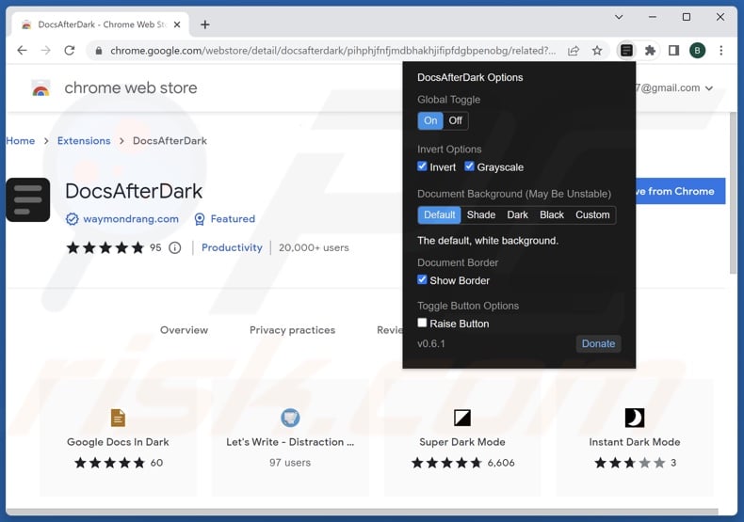Click the Donate button

pyautogui.click(x=598, y=344)
